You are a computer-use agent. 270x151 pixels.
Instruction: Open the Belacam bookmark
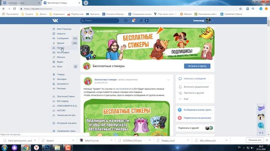(x=186, y=14)
